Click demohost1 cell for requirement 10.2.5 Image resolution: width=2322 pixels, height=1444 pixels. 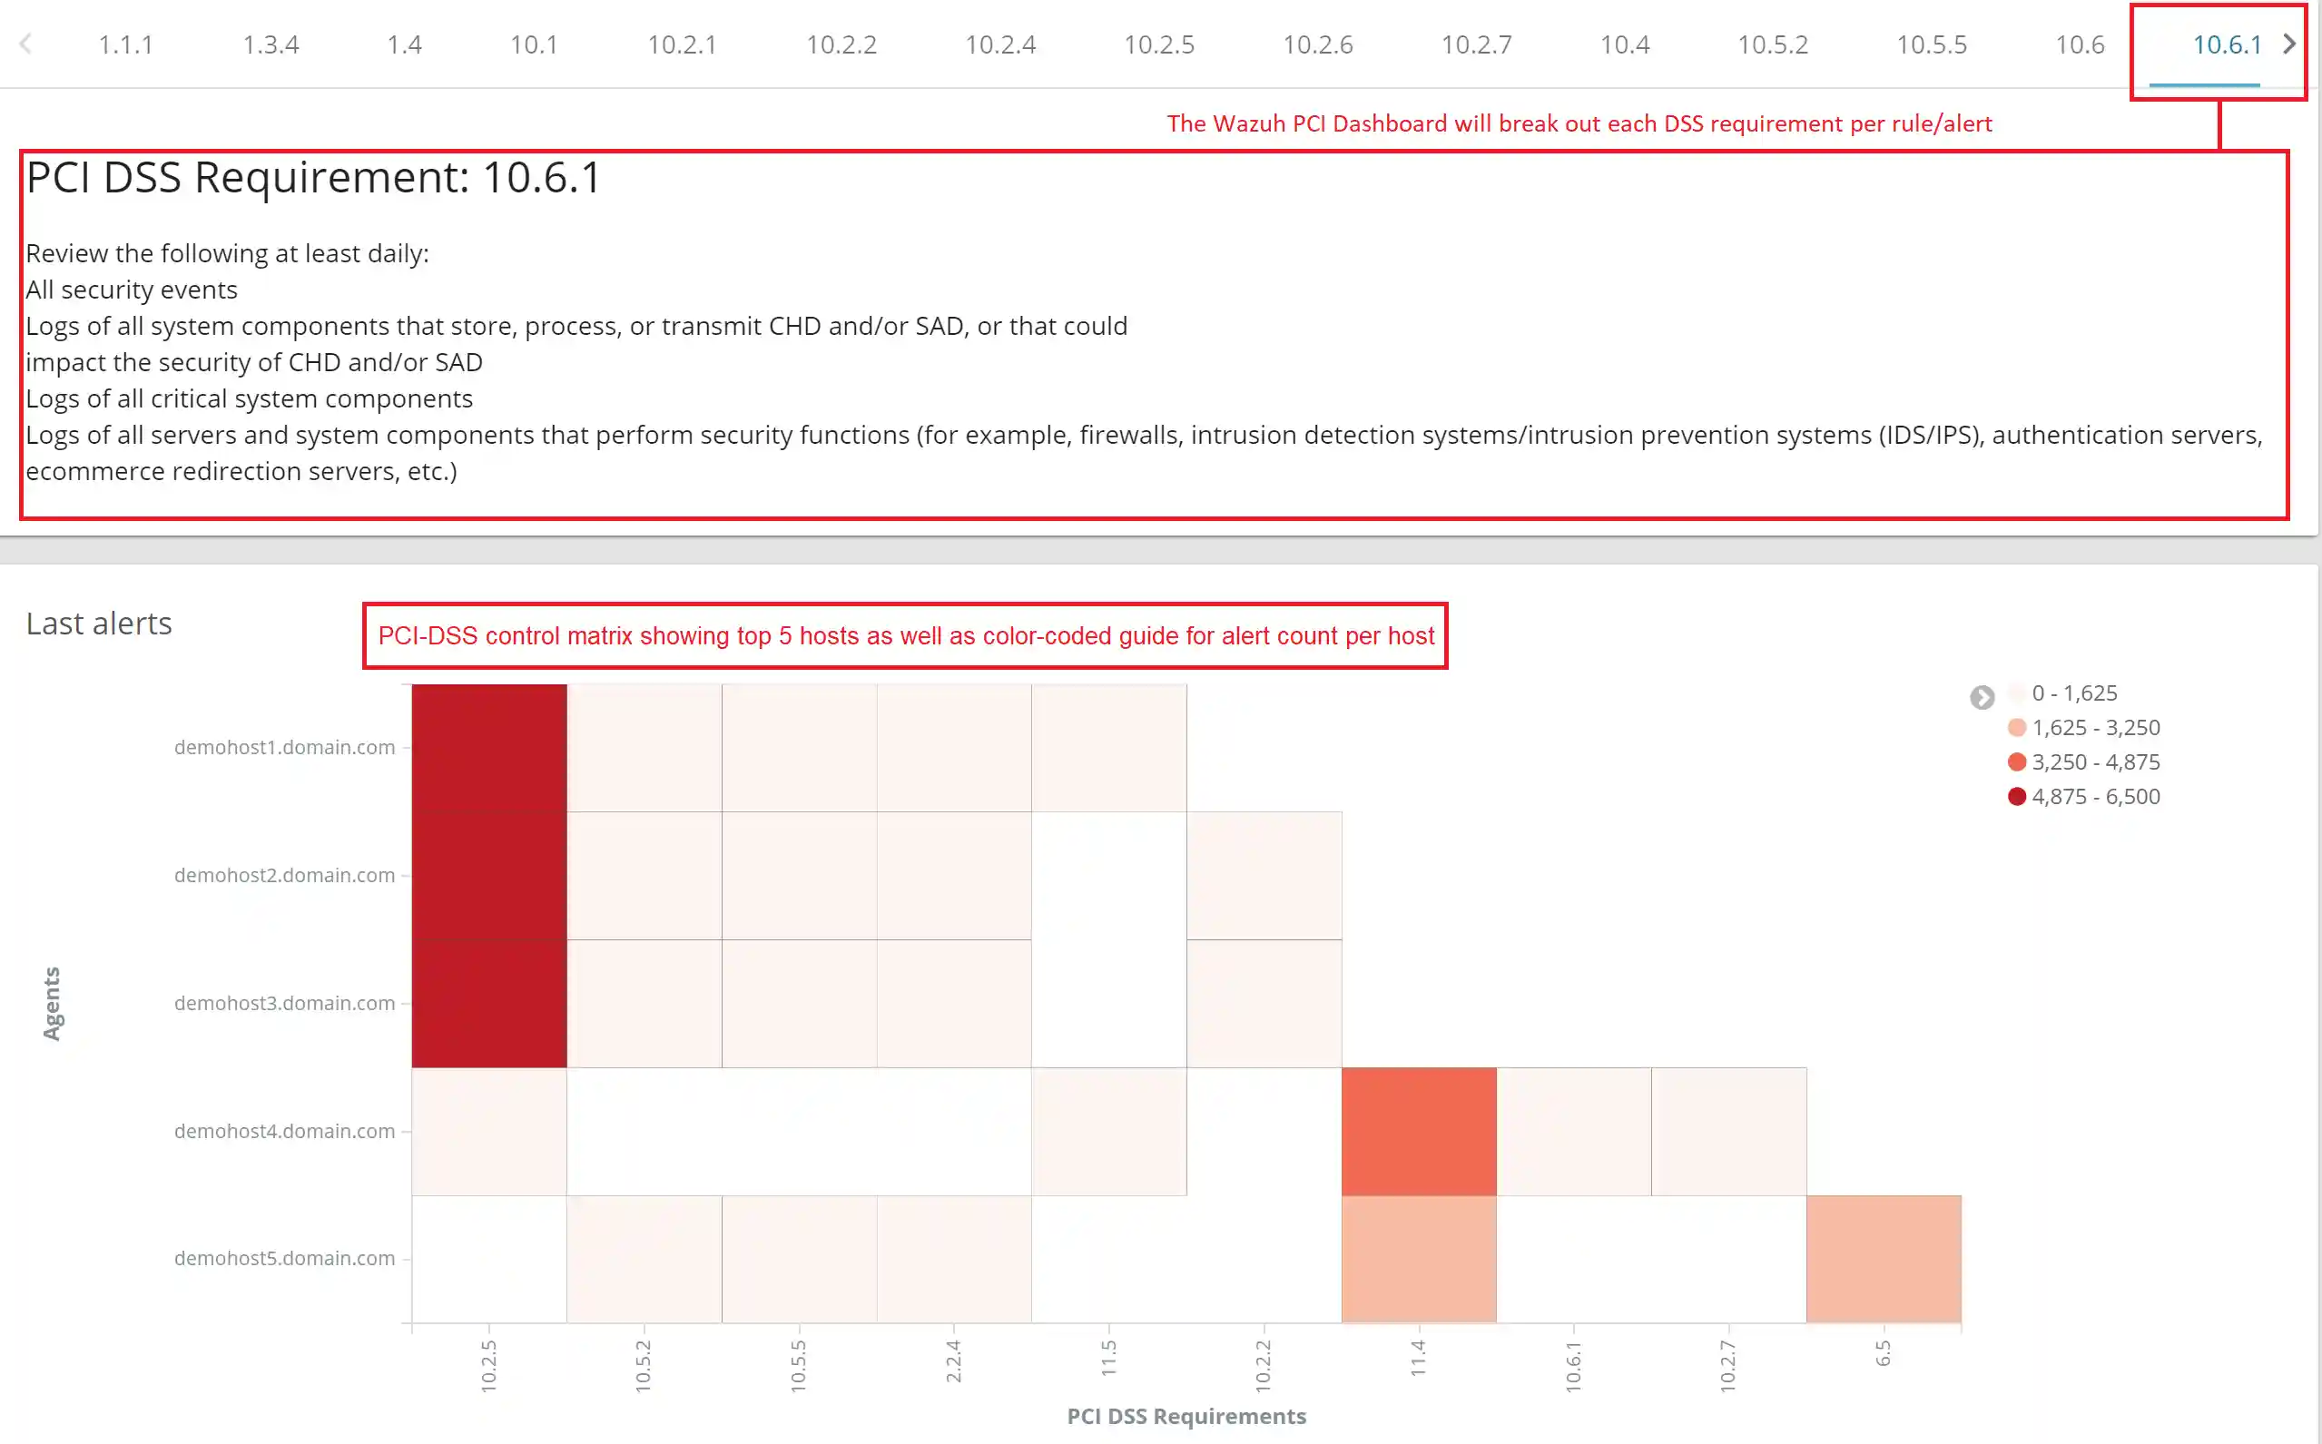point(489,748)
